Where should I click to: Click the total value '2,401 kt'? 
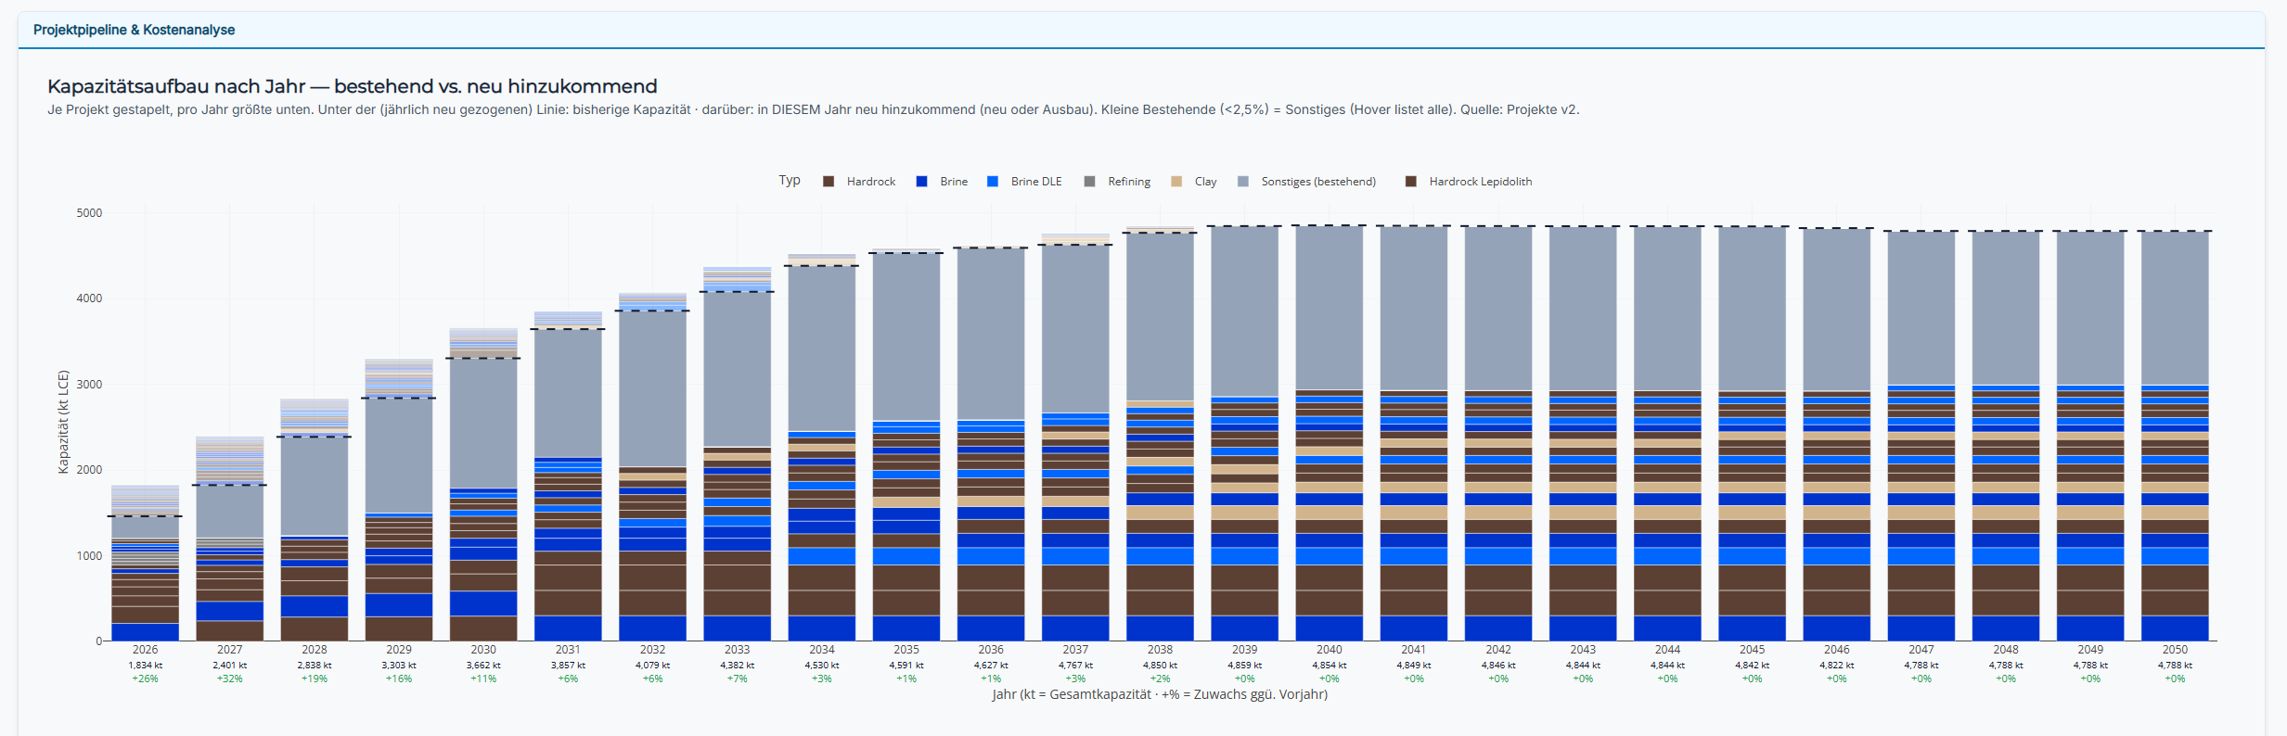pyautogui.click(x=229, y=666)
